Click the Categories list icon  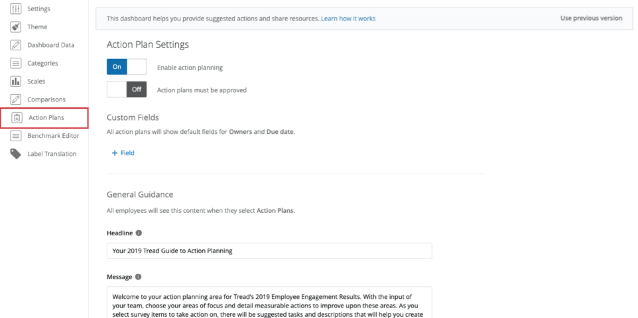pyautogui.click(x=15, y=63)
